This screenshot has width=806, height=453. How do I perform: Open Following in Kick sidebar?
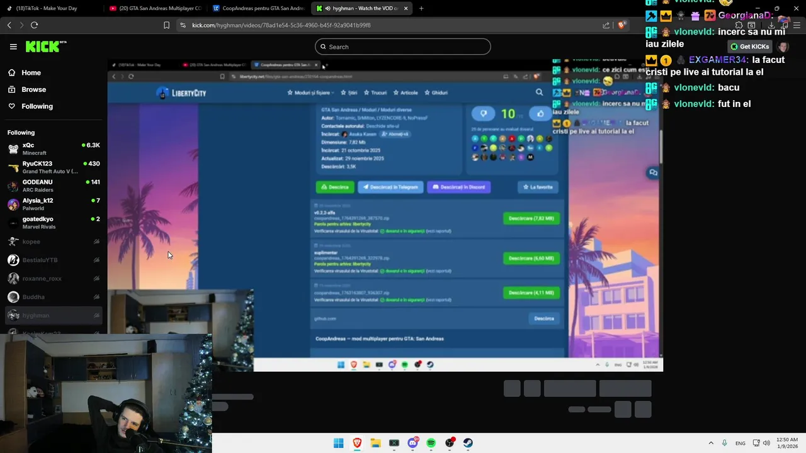37,106
